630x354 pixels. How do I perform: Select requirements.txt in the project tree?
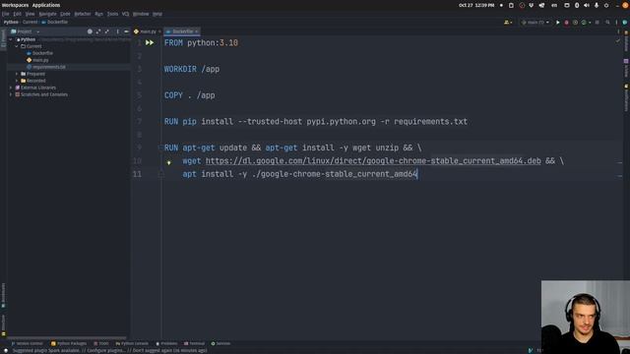pos(46,67)
